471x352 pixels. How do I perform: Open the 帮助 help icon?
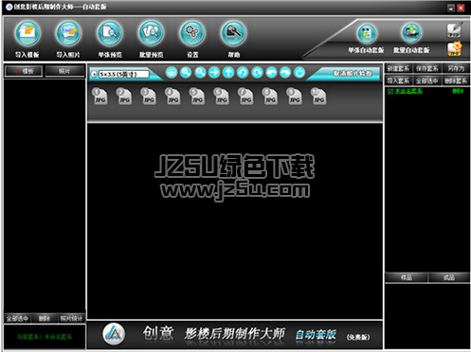(x=233, y=33)
